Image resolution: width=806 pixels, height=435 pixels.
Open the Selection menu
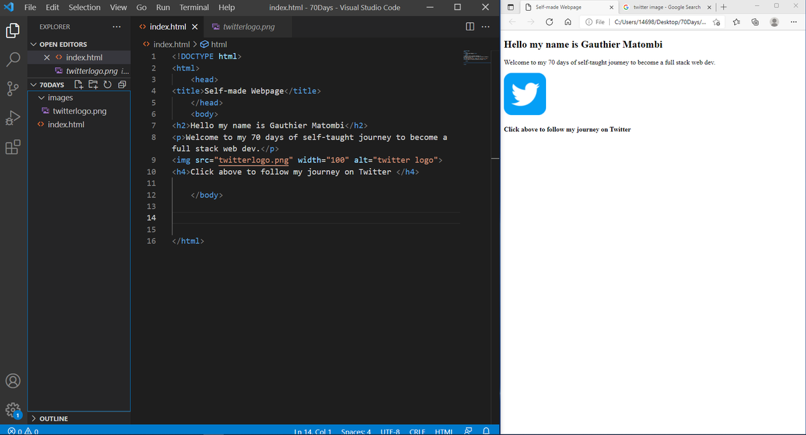pos(85,7)
